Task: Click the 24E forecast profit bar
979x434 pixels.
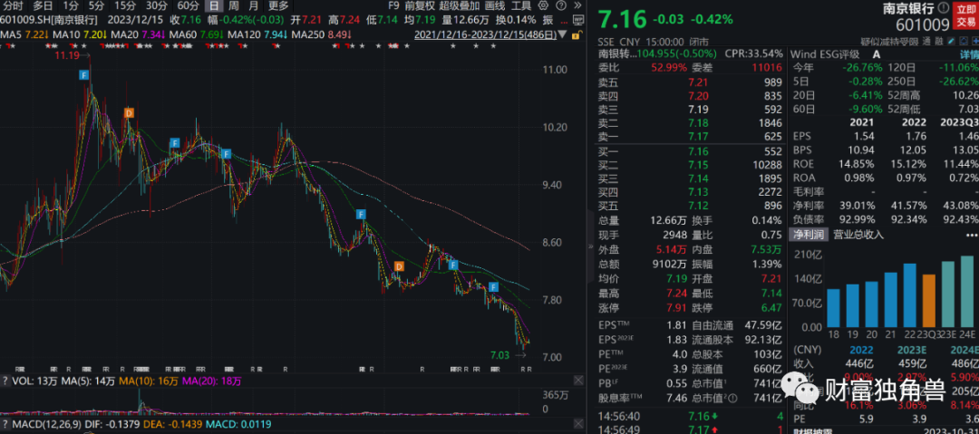Action: click(x=967, y=291)
